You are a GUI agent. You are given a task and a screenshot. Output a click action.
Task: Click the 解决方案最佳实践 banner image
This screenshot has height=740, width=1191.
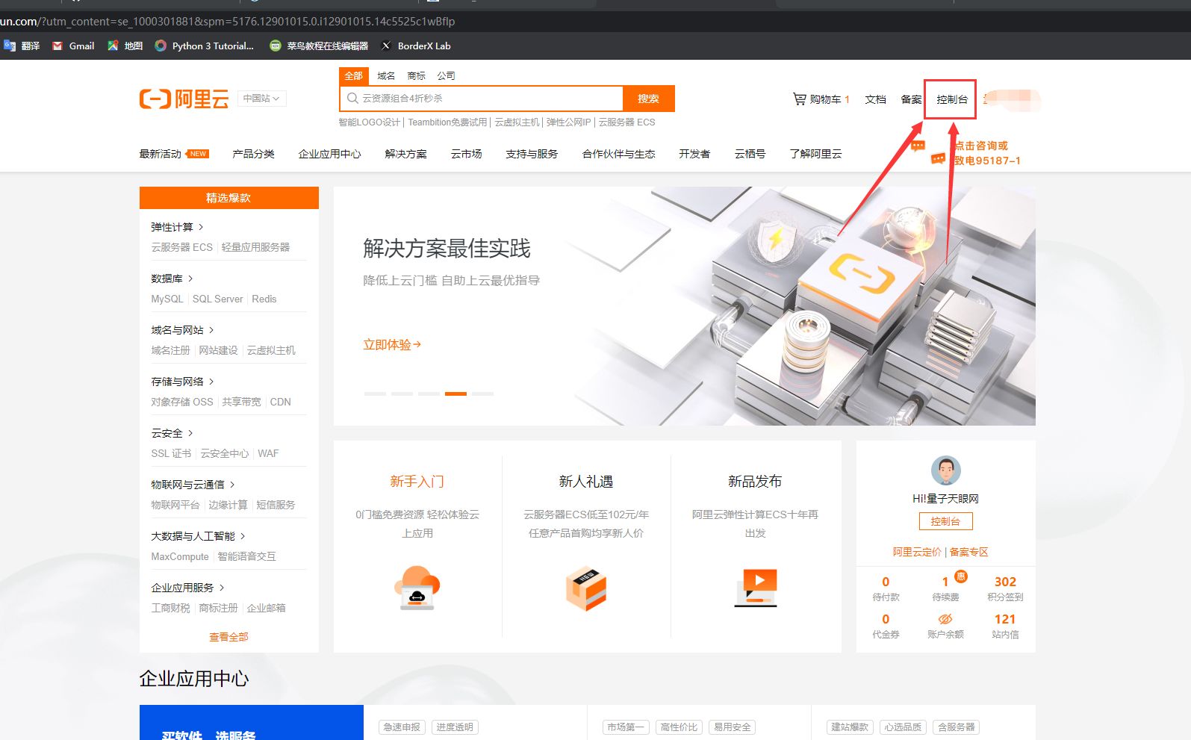click(x=684, y=306)
